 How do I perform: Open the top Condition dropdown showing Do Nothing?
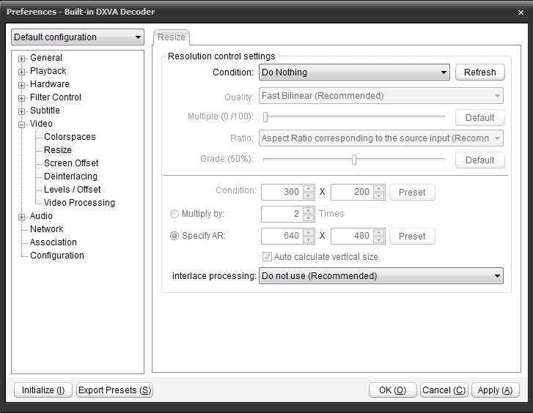pos(354,72)
